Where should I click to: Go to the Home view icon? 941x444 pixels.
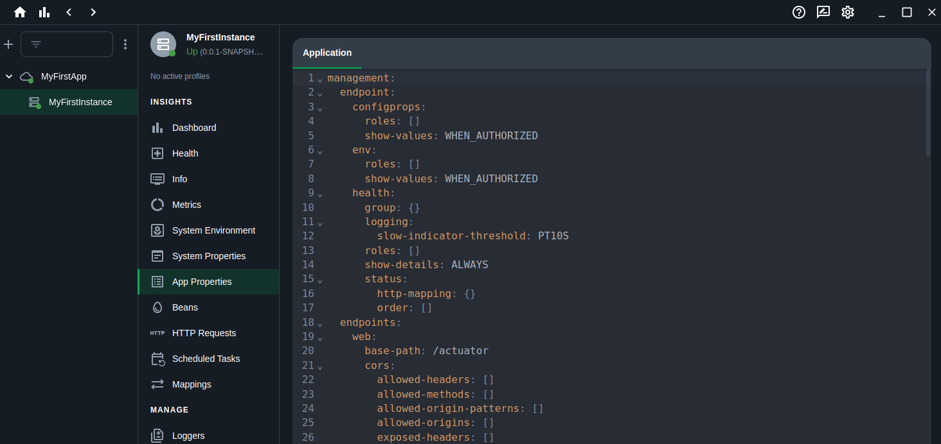coord(20,12)
